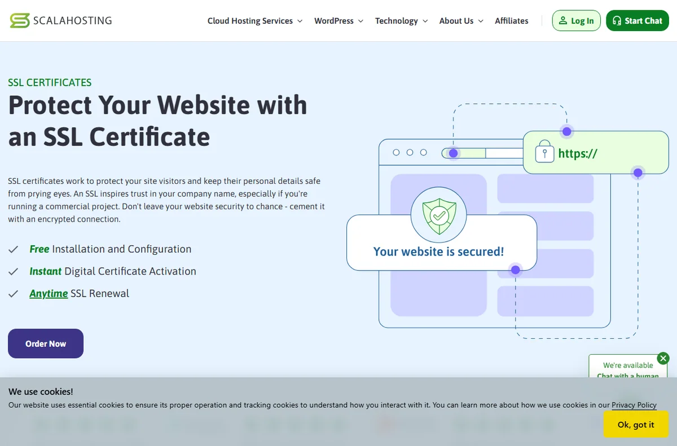Image resolution: width=677 pixels, height=446 pixels.
Task: Click the checkmark beside Anytime SSL Renewal
Action: point(14,293)
